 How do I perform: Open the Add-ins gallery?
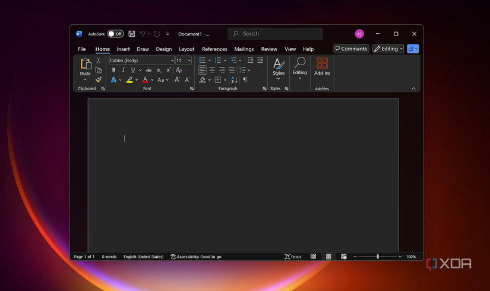(322, 66)
